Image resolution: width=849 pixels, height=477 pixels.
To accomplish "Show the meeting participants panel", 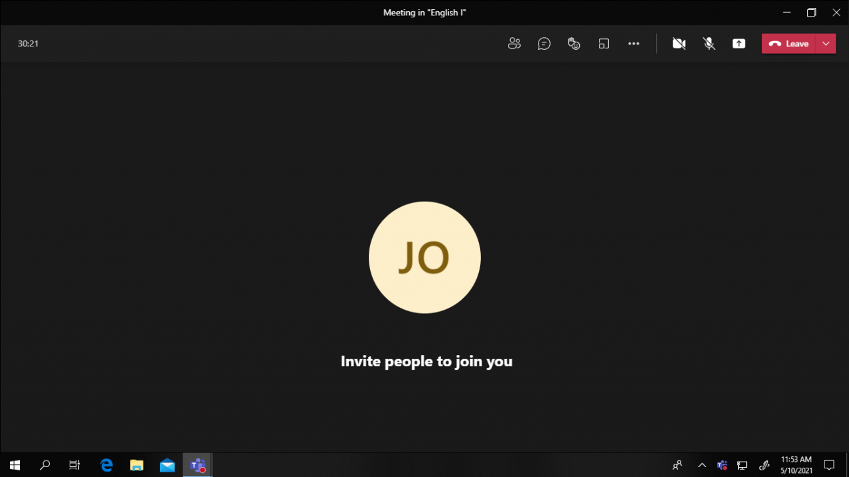I will [x=514, y=44].
